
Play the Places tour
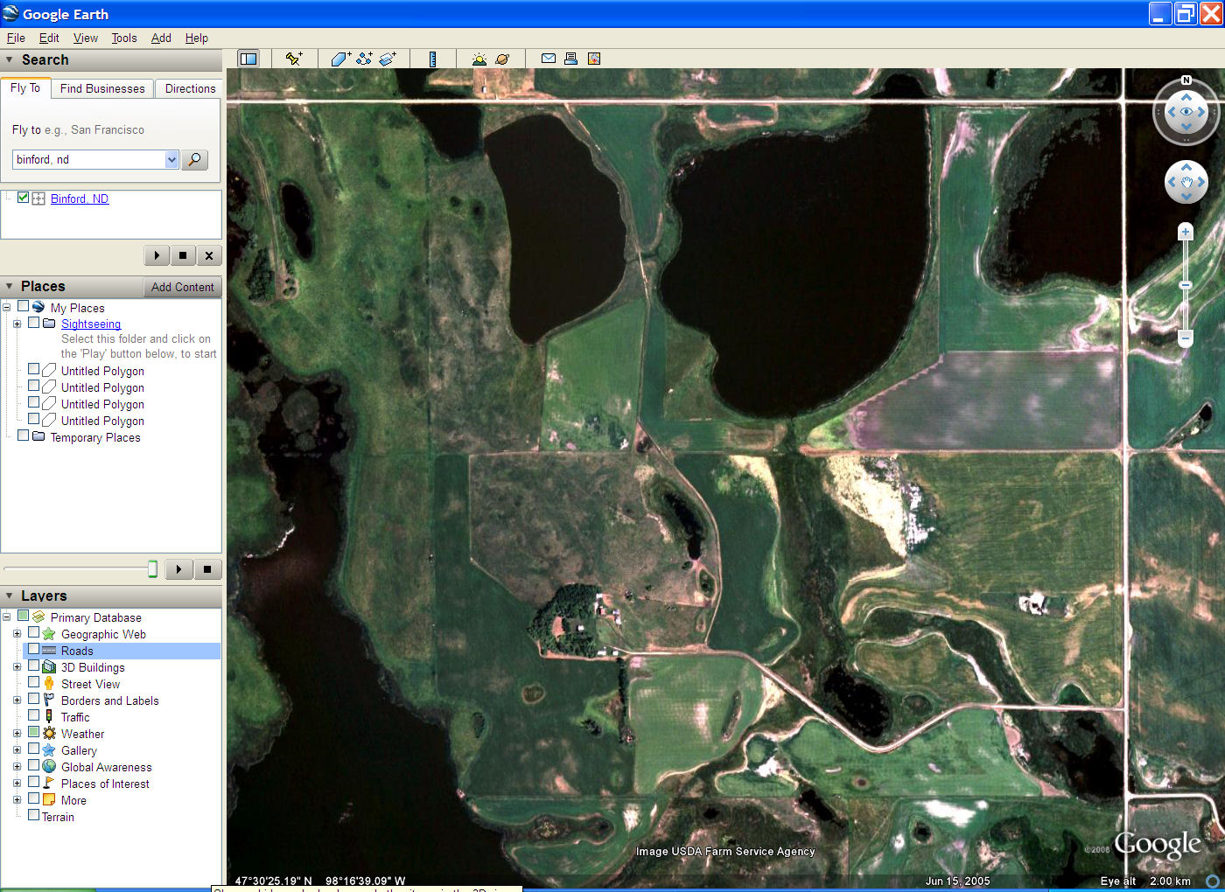pos(178,569)
